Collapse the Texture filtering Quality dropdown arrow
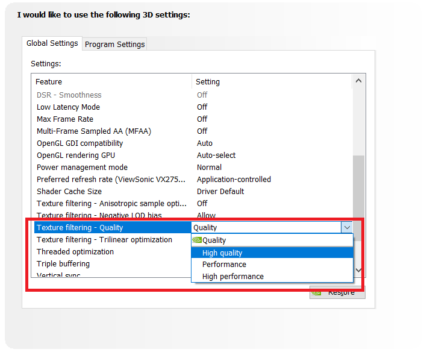The image size is (436, 355). click(346, 227)
